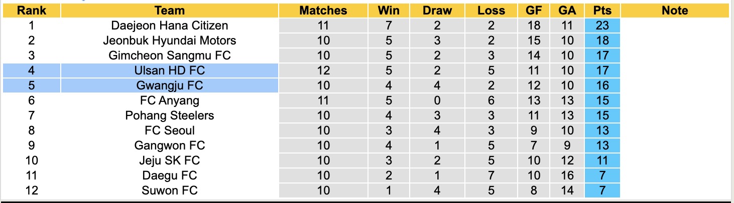Click Gangwon FC team name

170,145
